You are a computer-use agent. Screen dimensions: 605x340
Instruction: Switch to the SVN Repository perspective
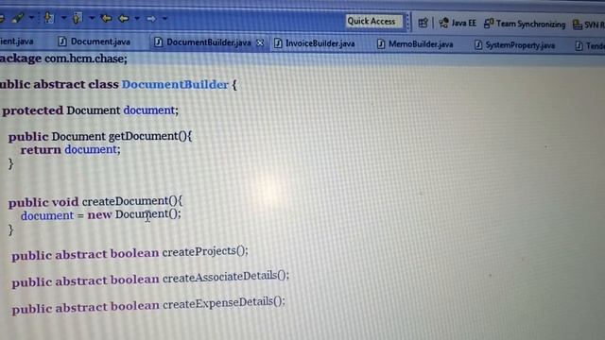coord(588,25)
